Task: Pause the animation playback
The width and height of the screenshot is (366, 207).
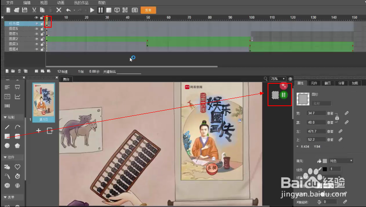Action: [x=100, y=10]
